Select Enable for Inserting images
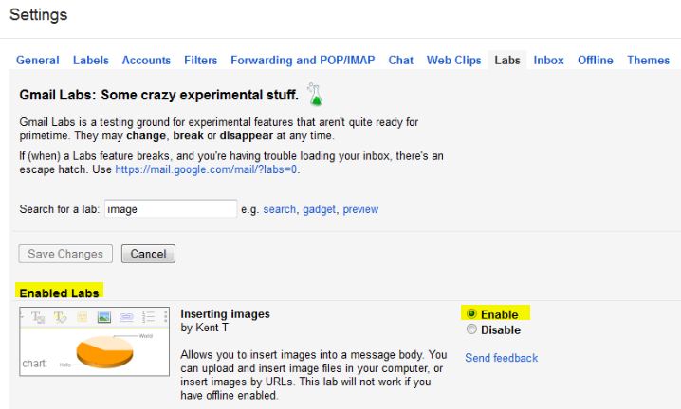 coord(471,313)
